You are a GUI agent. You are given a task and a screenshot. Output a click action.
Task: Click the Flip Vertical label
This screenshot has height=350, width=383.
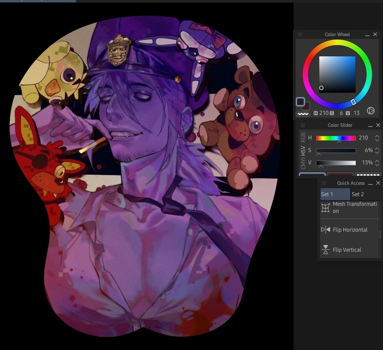pos(347,250)
